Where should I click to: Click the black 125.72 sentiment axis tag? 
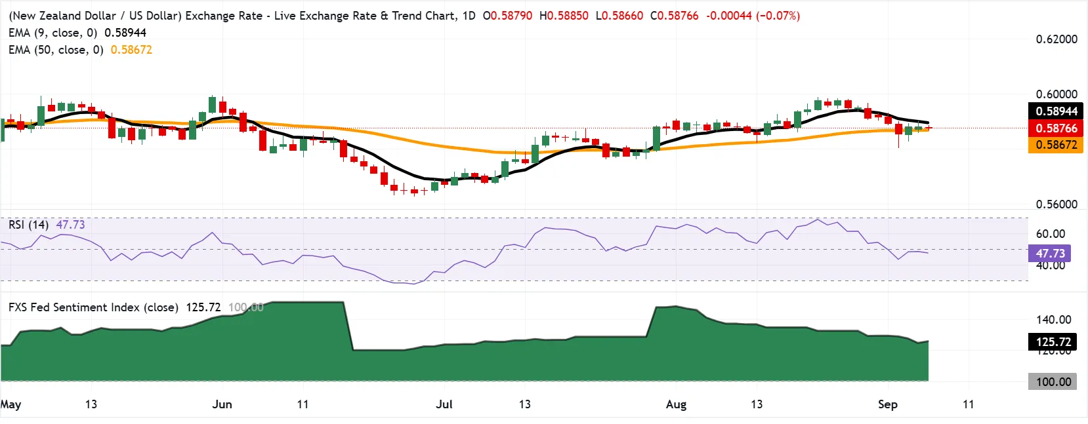[1053, 342]
